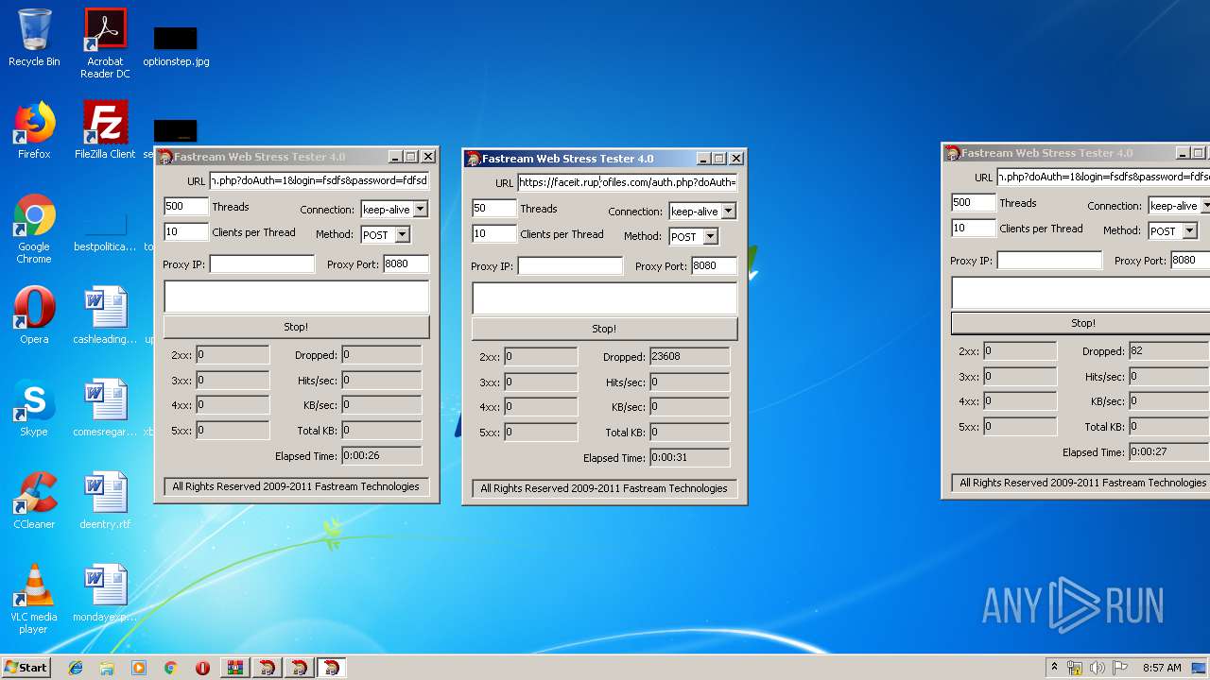Screen dimensions: 1210x680
Task: Launch Opera from the desktop
Action: pyautogui.click(x=34, y=315)
